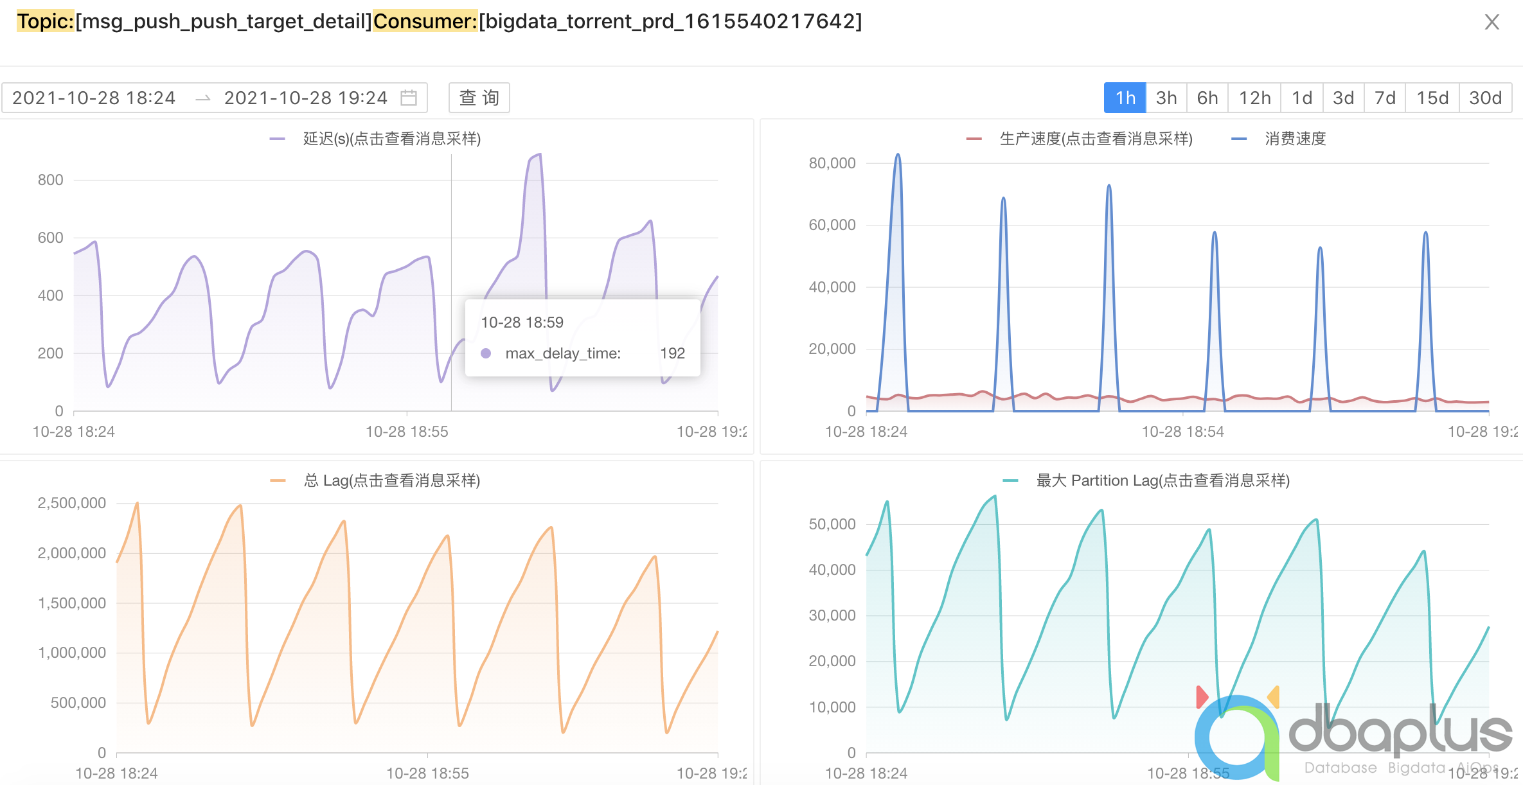The image size is (1523, 785).
Task: Select the 12h time range tab
Action: (x=1254, y=98)
